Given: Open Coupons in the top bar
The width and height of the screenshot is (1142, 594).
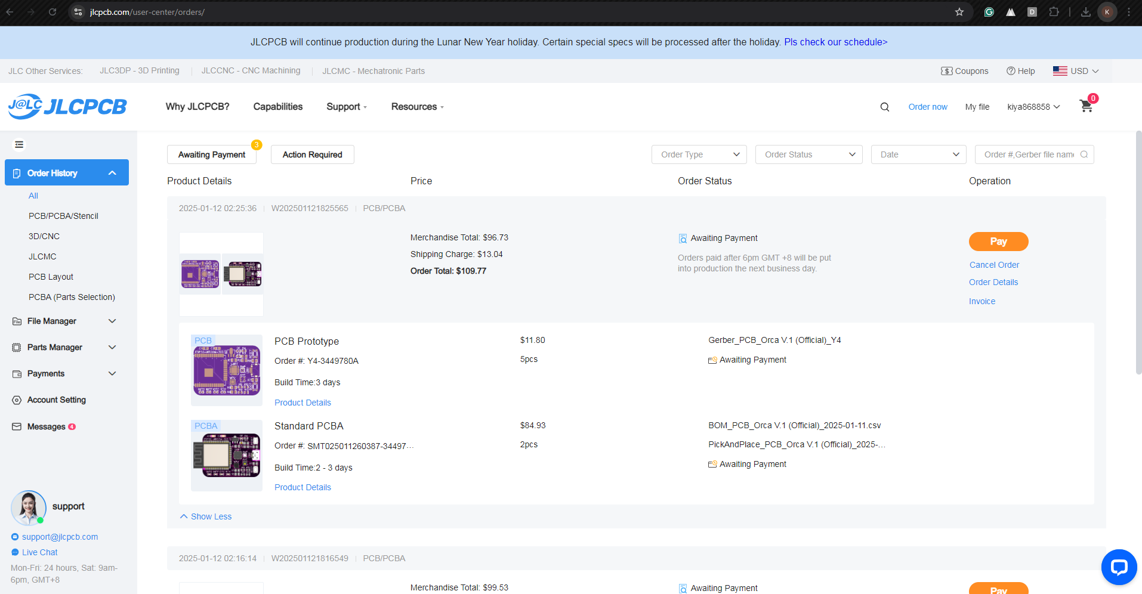Looking at the screenshot, I should pyautogui.click(x=965, y=71).
